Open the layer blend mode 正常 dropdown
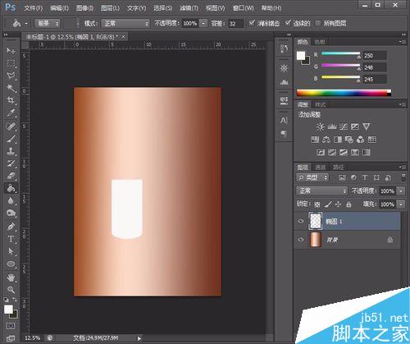Screen dimensions: 410x344 point(321,190)
